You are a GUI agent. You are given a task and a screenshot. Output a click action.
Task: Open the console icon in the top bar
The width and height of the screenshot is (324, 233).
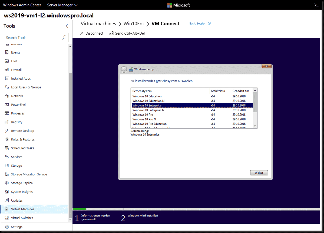click(x=316, y=5)
